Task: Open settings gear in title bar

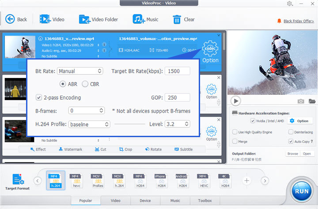Action: pos(289,4)
